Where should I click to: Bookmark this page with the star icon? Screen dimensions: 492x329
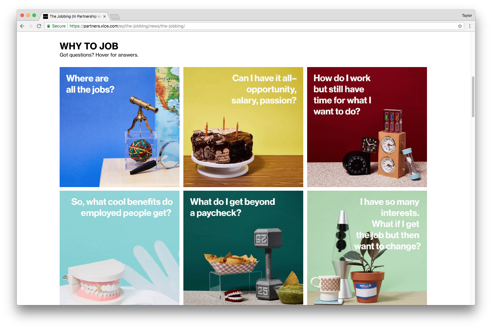(460, 26)
